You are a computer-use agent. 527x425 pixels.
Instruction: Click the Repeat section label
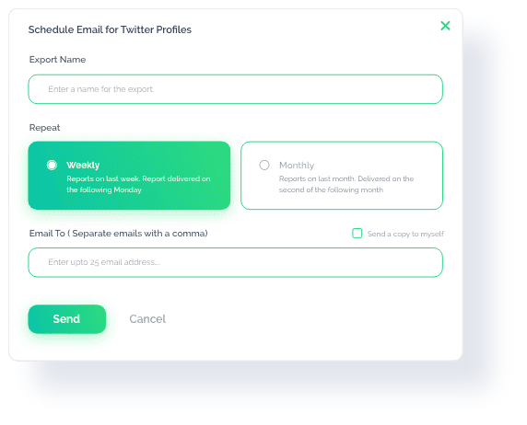coord(45,128)
